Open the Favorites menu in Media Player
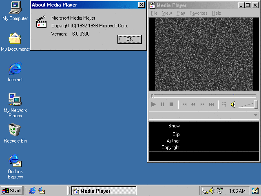The image size is (261, 196). 199,13
